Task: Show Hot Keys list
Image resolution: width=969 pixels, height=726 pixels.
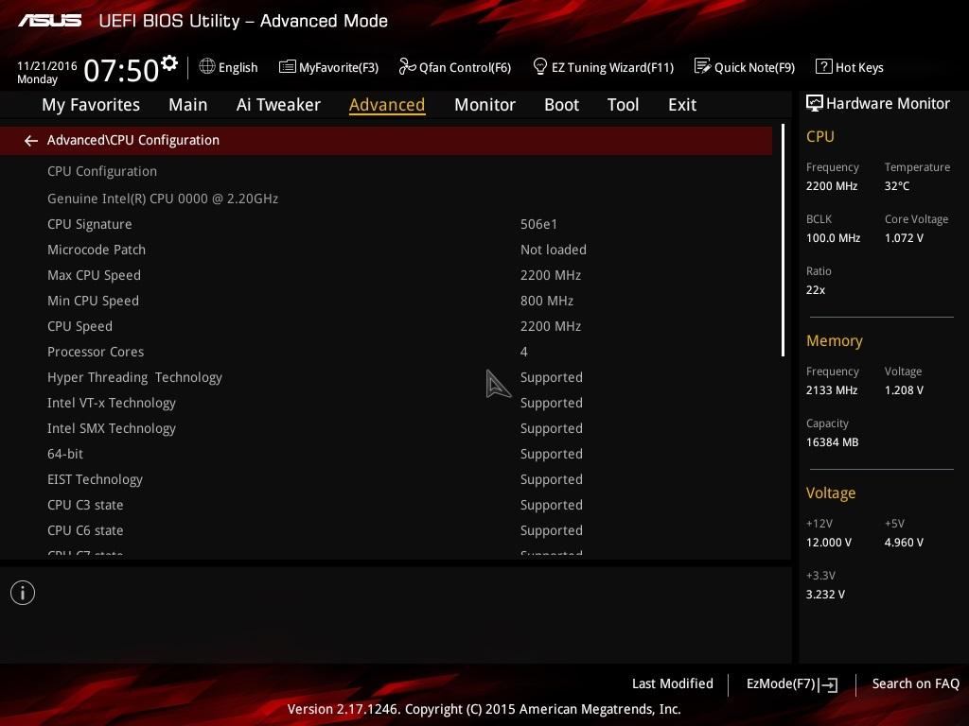Action: click(x=850, y=67)
